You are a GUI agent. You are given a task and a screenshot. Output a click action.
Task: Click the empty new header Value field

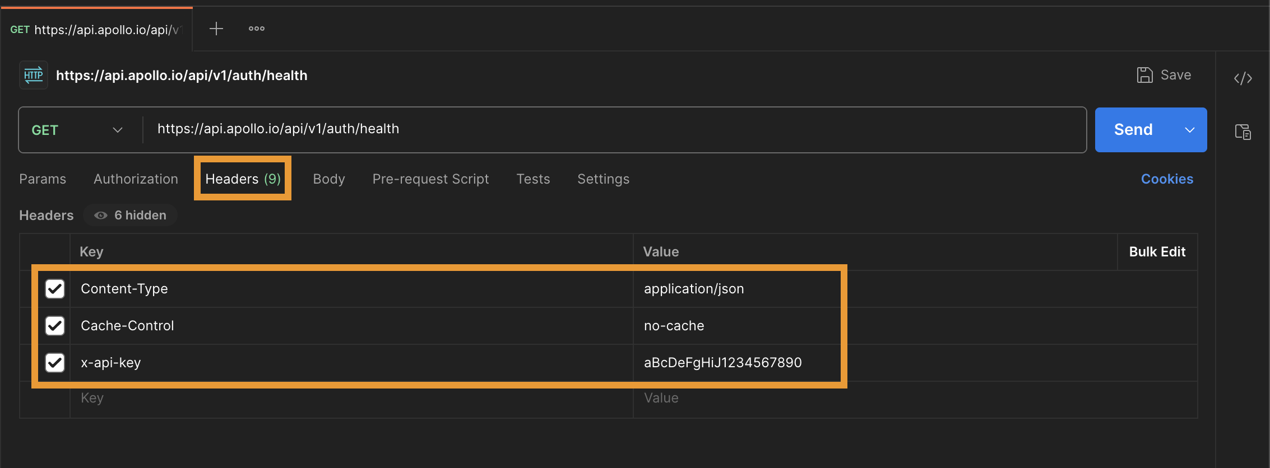click(915, 399)
